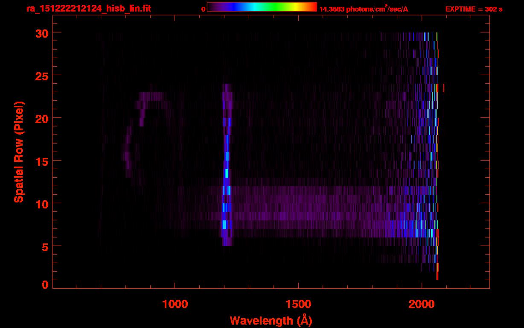Click the Wavelength (Å) axis title

point(271,320)
